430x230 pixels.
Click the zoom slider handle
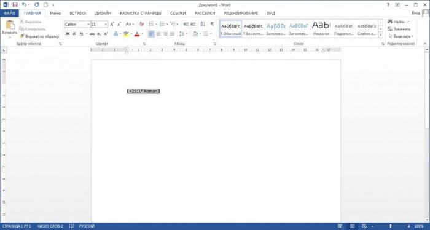click(391, 226)
